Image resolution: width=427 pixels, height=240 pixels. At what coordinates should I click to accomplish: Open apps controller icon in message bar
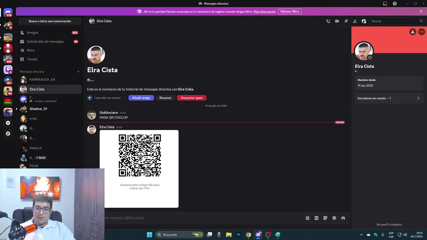point(343,218)
